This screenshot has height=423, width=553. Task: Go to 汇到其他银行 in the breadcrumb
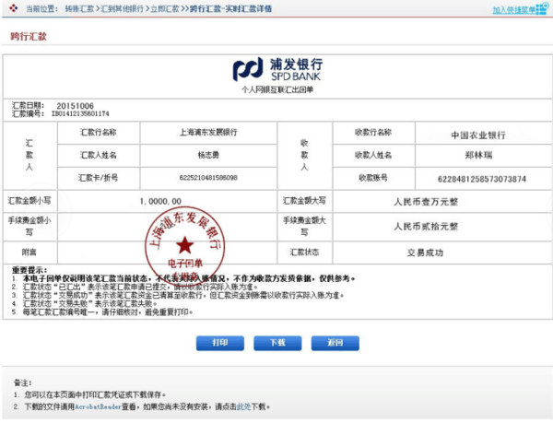122,9
